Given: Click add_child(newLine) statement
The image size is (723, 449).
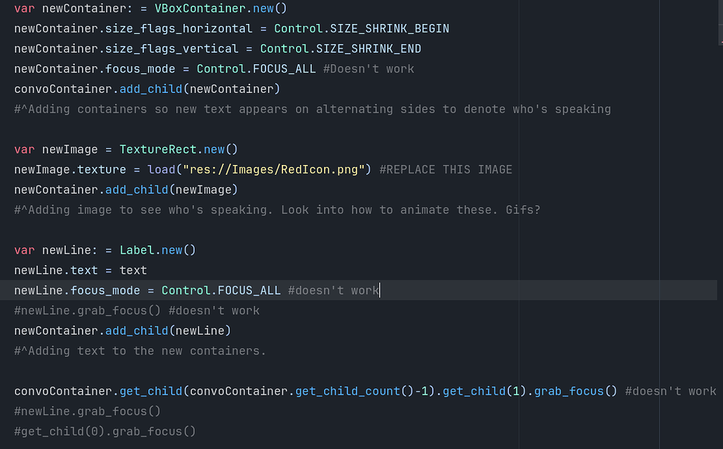Looking at the screenshot, I should pyautogui.click(x=169, y=331).
